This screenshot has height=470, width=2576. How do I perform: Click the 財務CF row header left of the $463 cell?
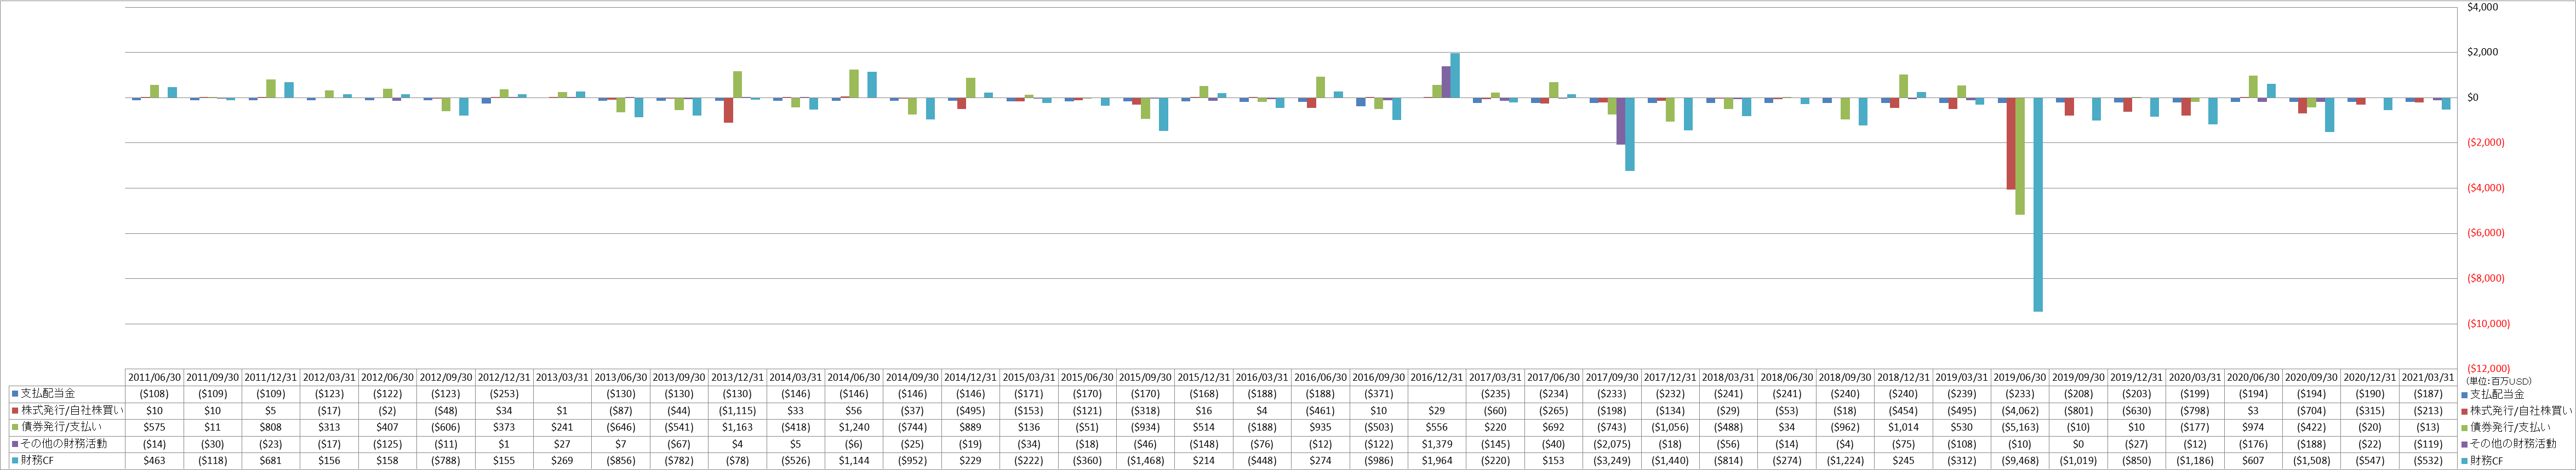point(66,461)
